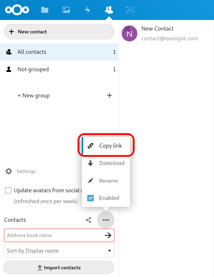Open the Contacts app icon in header
This screenshot has width=214, height=277.
coord(109,10)
